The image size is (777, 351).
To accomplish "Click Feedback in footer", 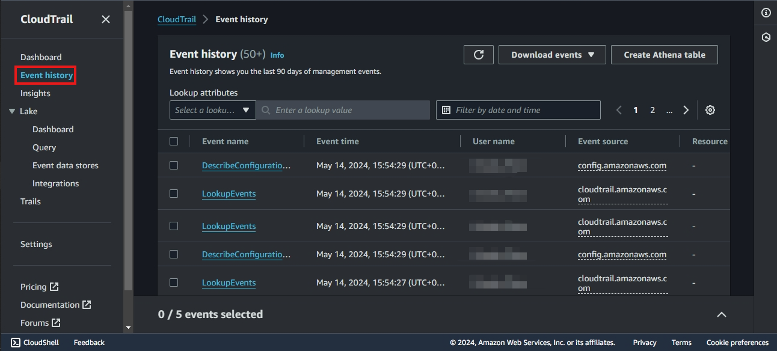I will 89,343.
